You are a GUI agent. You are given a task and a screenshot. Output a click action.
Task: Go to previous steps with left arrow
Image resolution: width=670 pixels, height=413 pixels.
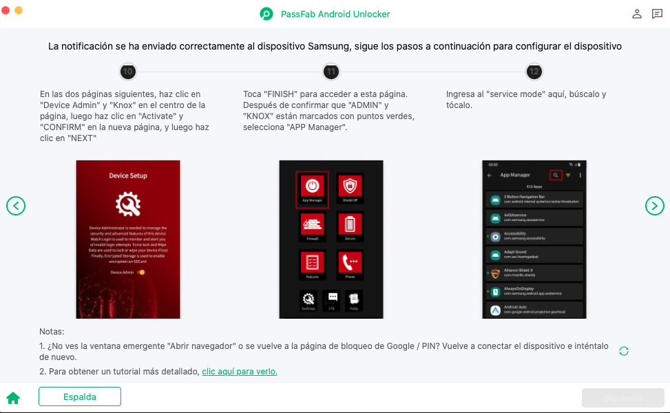click(x=16, y=205)
